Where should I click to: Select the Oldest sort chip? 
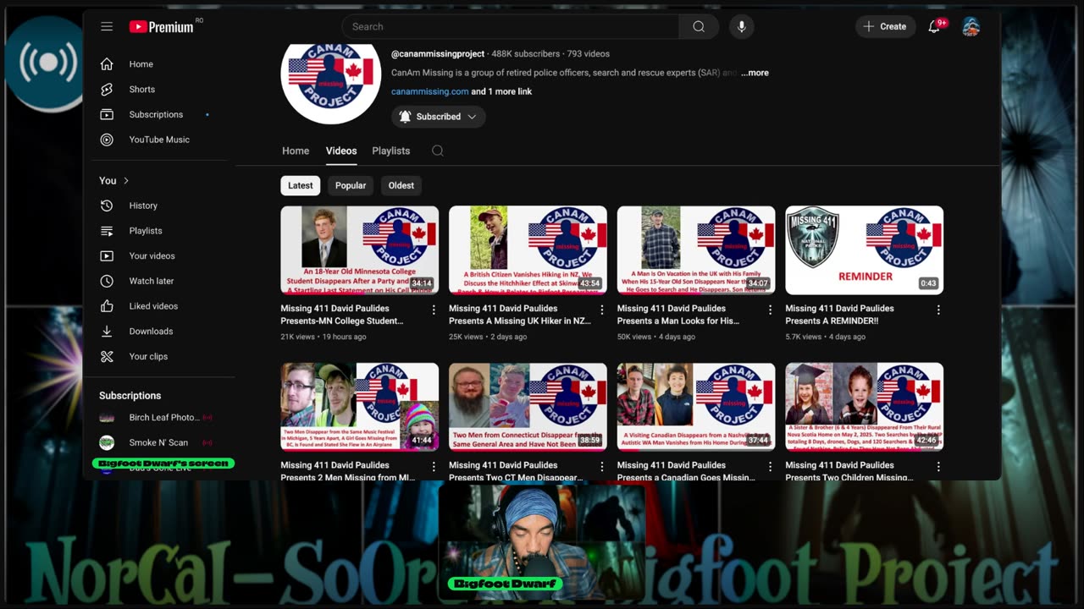[x=401, y=185]
